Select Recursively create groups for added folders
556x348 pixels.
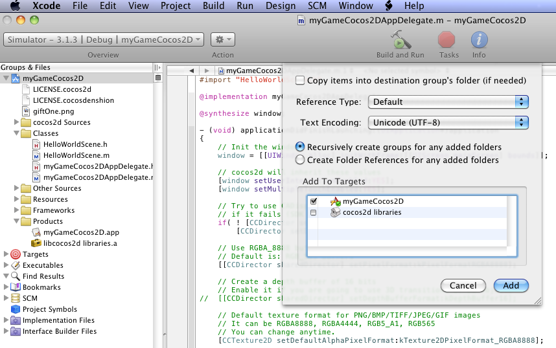pos(300,147)
